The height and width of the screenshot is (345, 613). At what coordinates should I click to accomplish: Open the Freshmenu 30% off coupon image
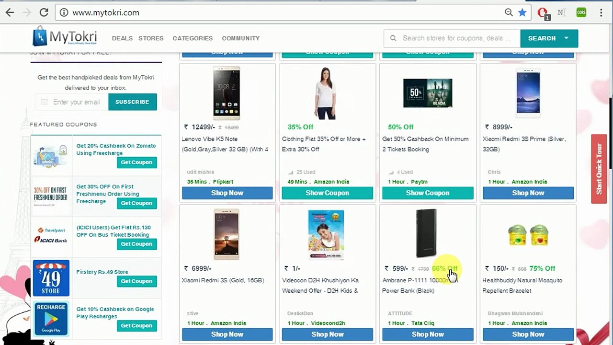51,196
